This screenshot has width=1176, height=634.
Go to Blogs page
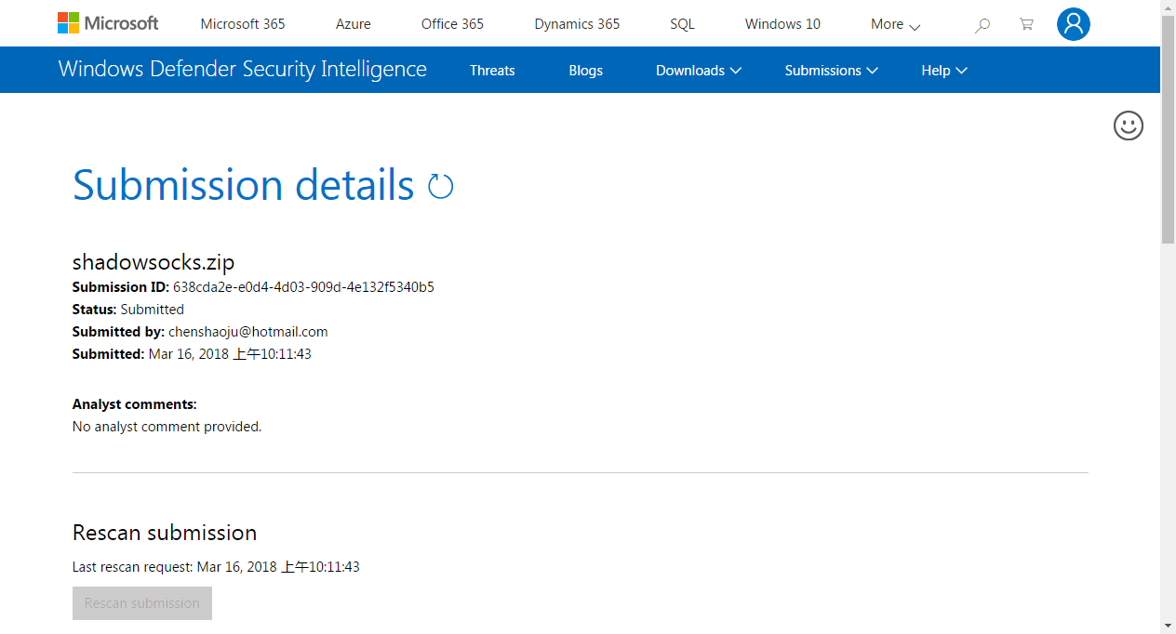click(x=586, y=71)
